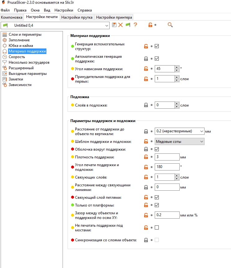Click the 45 overhang angle field
231x268 pixels.
tap(165, 69)
